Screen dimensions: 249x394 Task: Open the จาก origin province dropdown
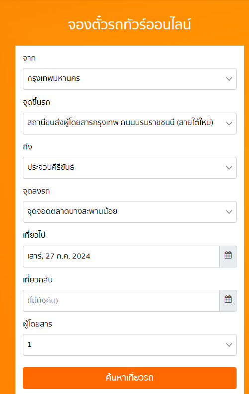point(130,79)
